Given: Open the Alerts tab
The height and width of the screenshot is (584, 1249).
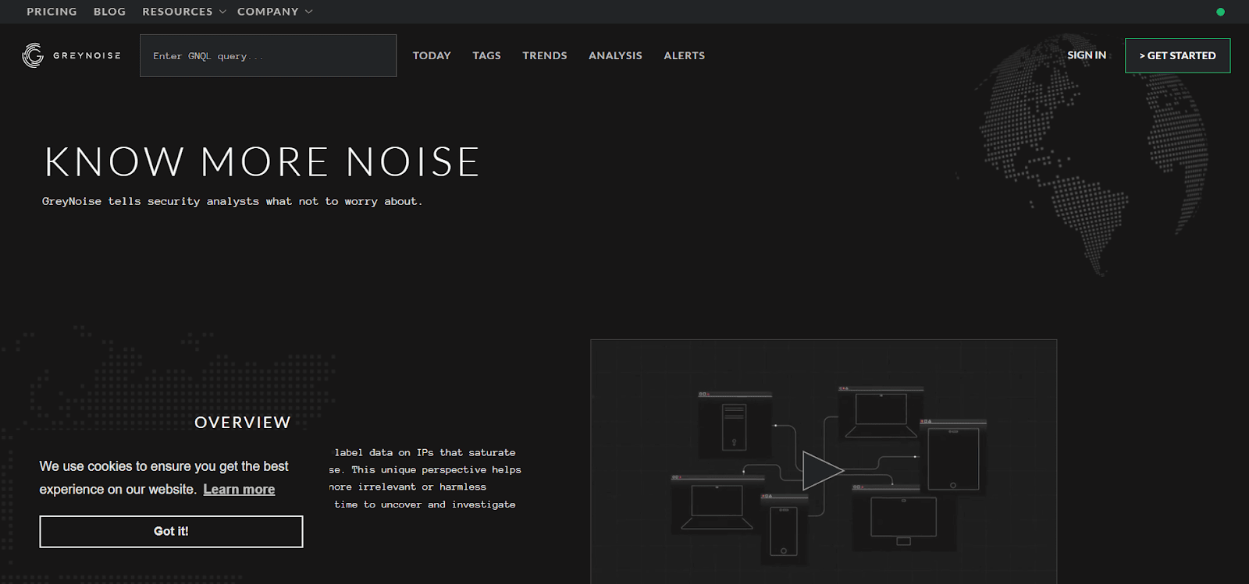Looking at the screenshot, I should (684, 55).
